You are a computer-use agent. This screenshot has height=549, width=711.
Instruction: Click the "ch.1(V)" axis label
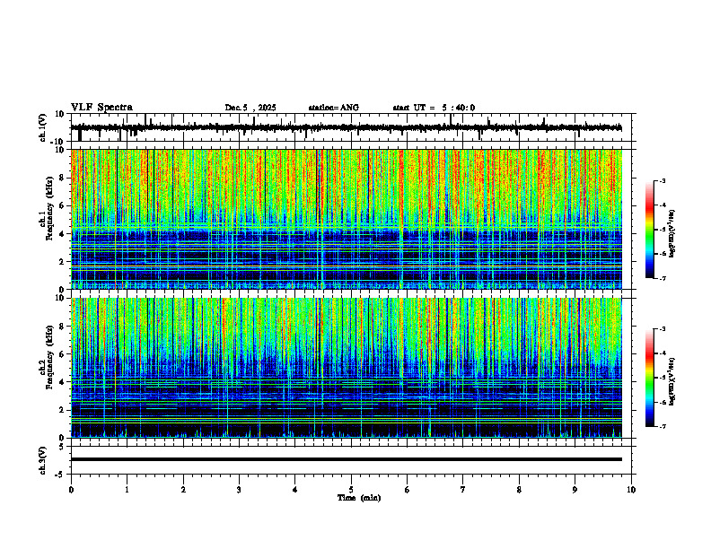coord(43,127)
